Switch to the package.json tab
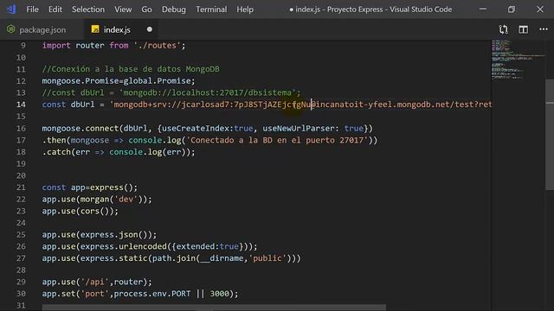Screen dimensions: 554x311 point(42,29)
